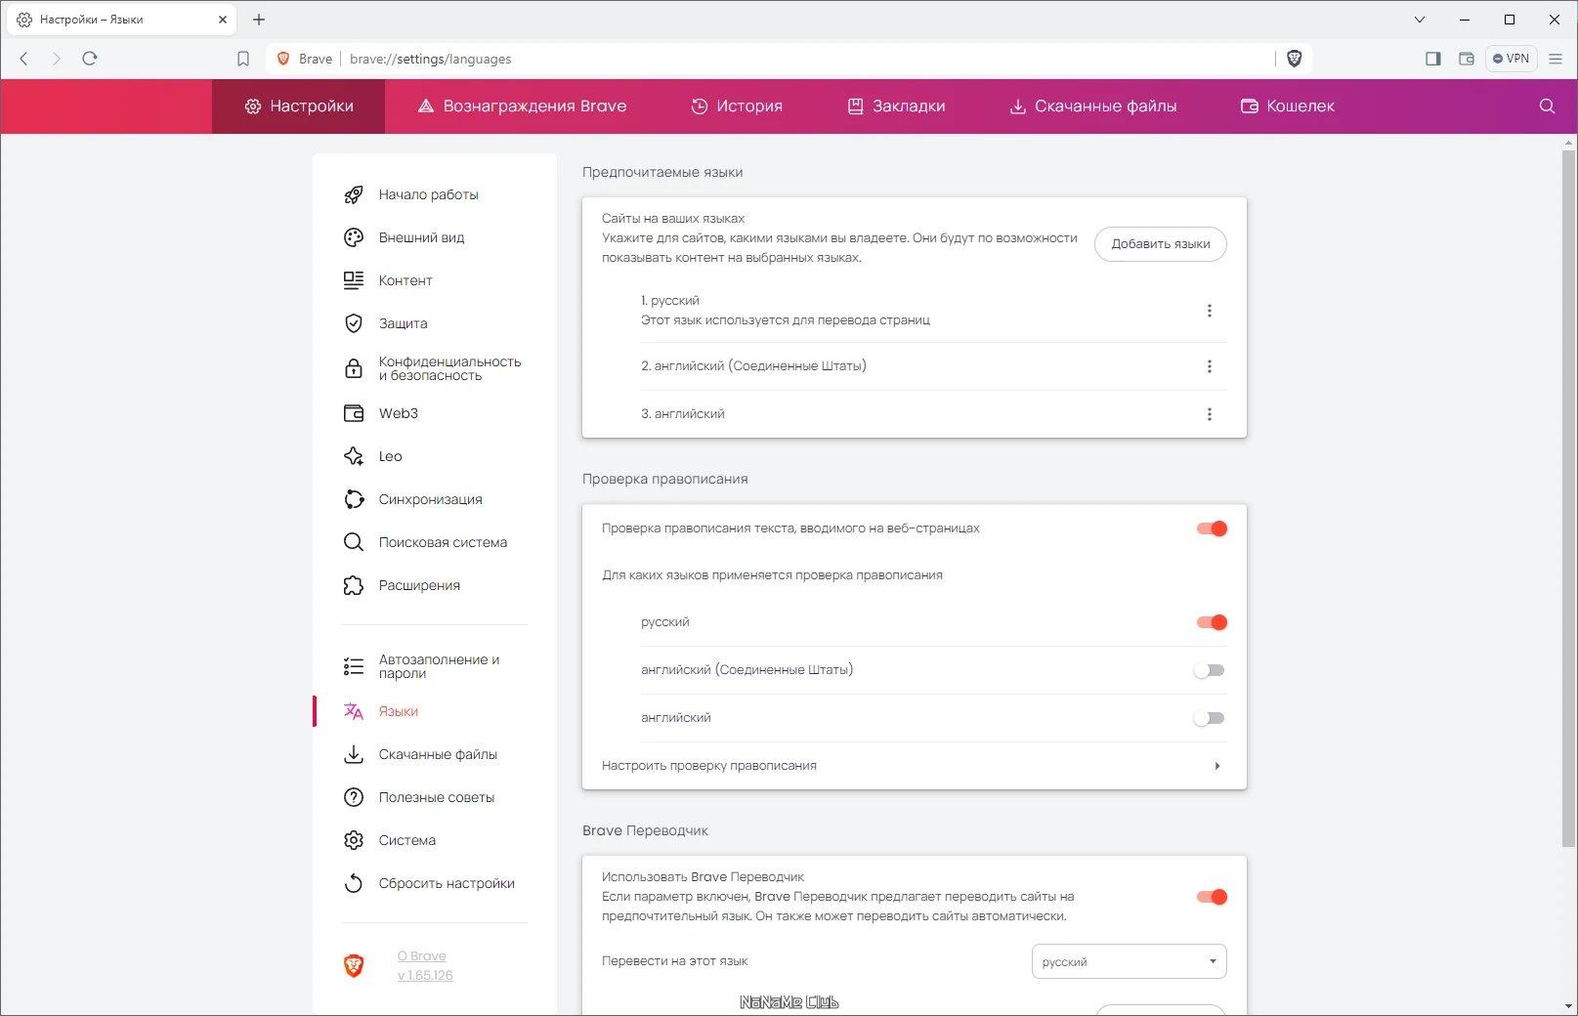The height and width of the screenshot is (1016, 1578).
Task: Click the list icon for Автозаполнение и пароли
Action: pyautogui.click(x=354, y=666)
